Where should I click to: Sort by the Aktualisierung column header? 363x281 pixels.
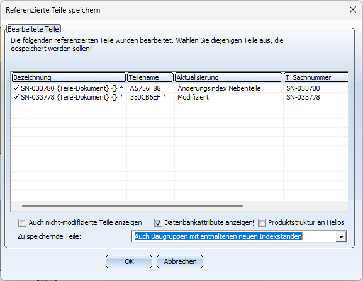tap(229, 77)
